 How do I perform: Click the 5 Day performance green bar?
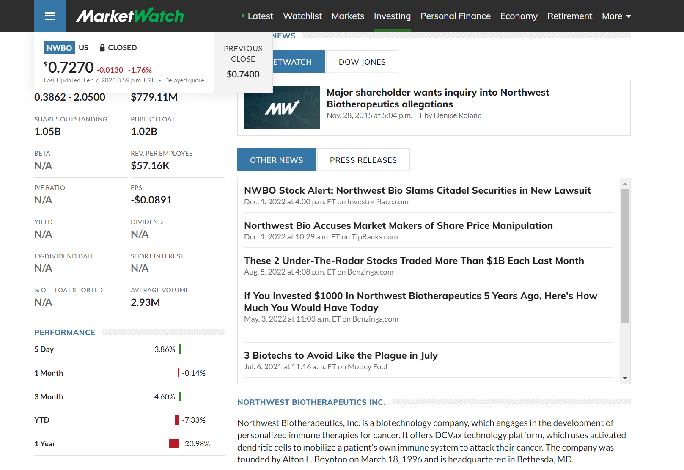(x=180, y=349)
